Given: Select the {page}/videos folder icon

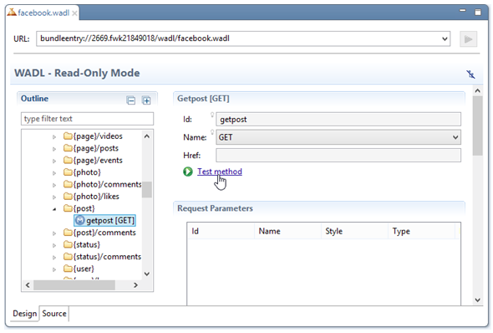Looking at the screenshot, I should 68,136.
